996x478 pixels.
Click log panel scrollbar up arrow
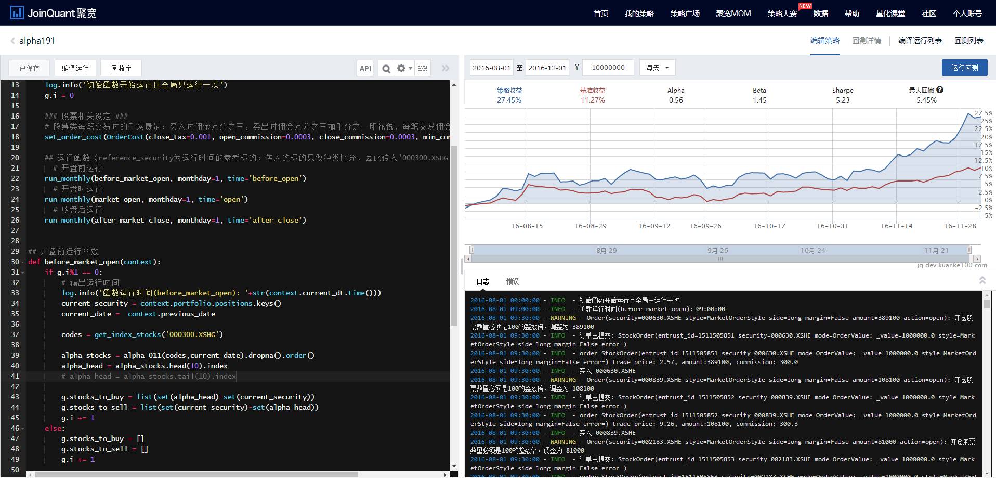pyautogui.click(x=987, y=295)
